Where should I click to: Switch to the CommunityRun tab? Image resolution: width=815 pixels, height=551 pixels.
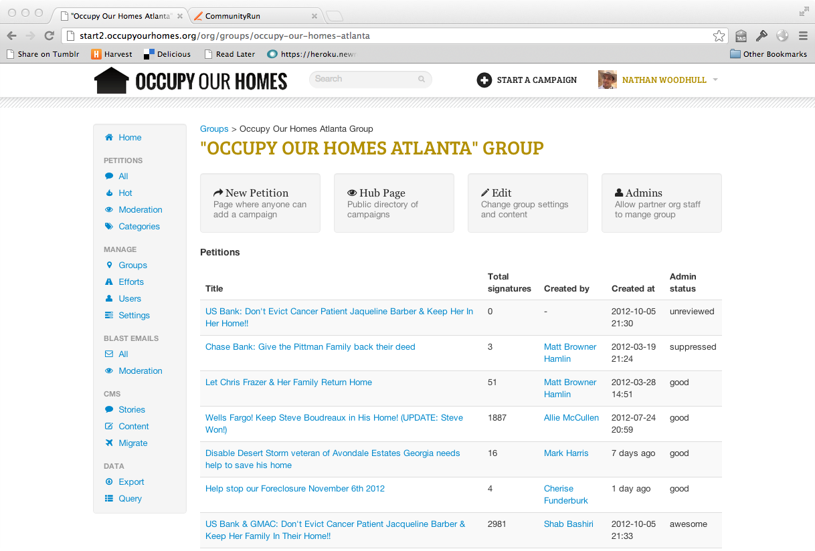[x=253, y=15]
